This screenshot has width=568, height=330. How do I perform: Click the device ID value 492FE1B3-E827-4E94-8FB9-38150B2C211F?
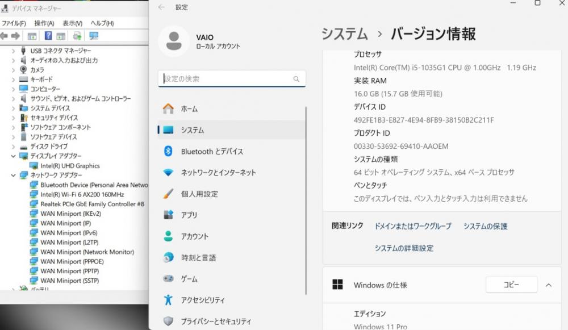424,120
